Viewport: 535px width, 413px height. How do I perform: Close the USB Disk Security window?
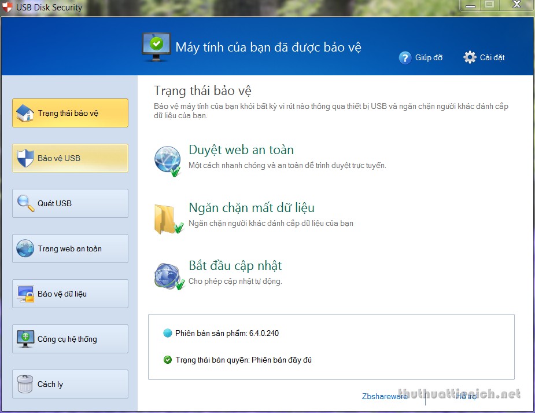click(516, 5)
